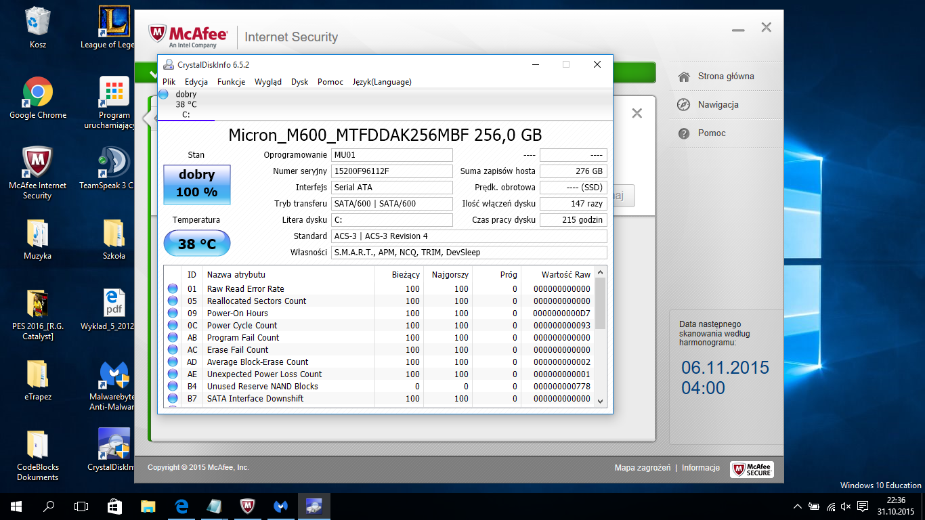The width and height of the screenshot is (925, 520).
Task: Click the SMART list scroll down arrow
Action: coord(600,401)
